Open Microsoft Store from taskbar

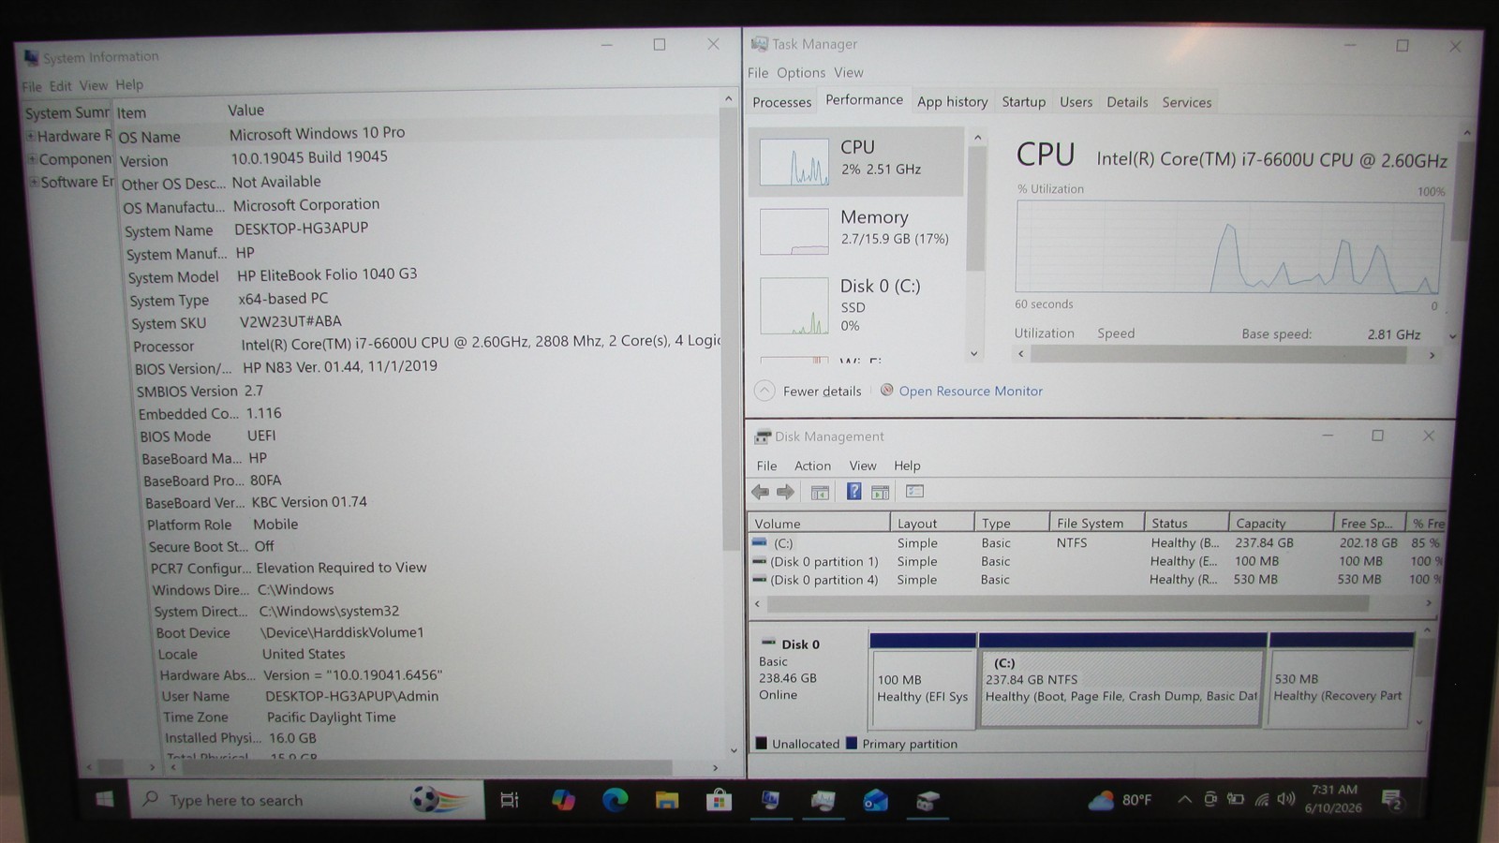pyautogui.click(x=719, y=800)
